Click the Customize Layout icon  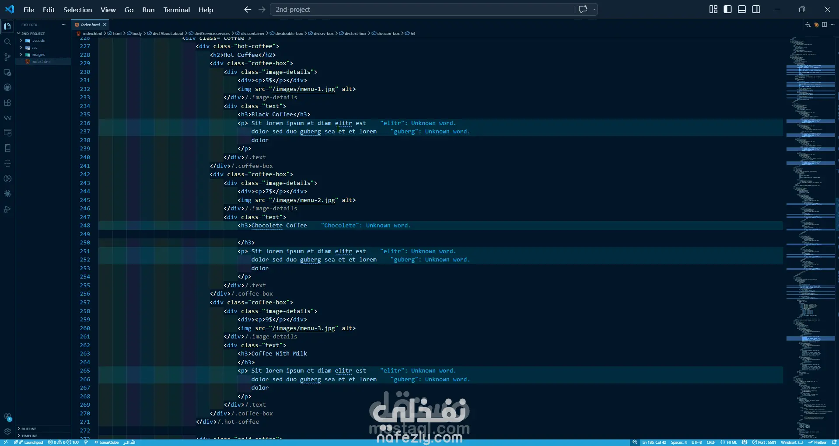(x=713, y=10)
